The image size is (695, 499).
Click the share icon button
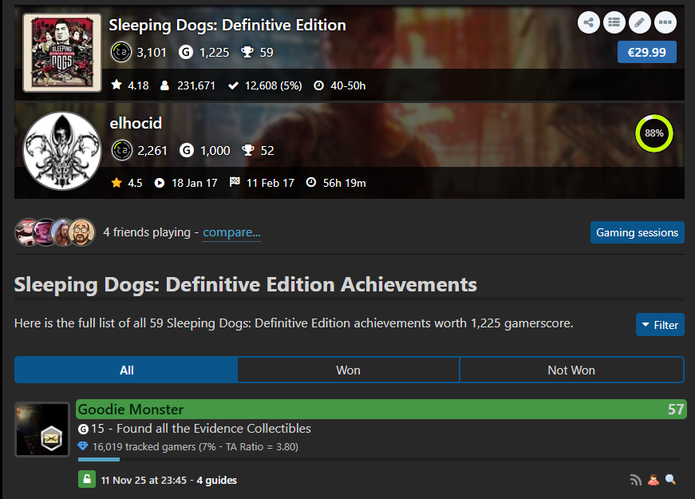click(589, 22)
